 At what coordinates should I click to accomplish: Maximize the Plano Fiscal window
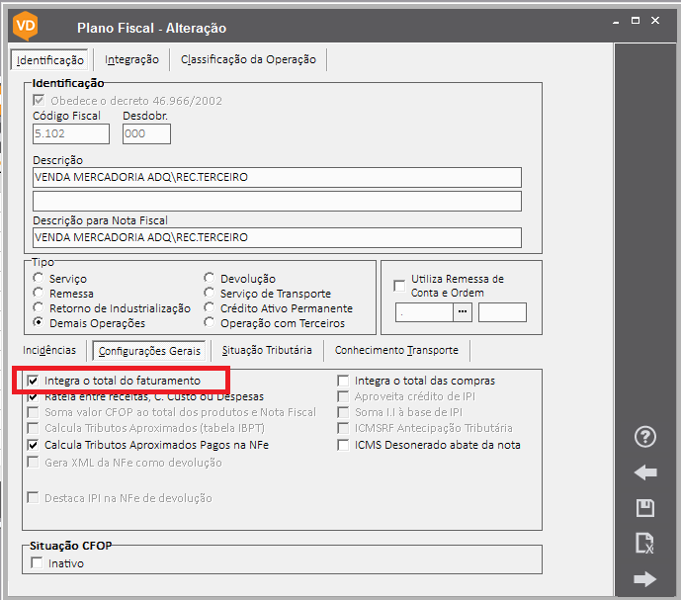point(636,21)
